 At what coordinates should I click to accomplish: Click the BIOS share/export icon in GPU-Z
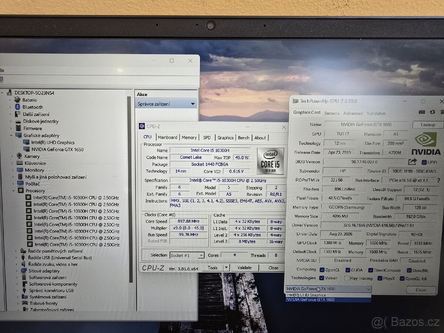tap(412, 162)
